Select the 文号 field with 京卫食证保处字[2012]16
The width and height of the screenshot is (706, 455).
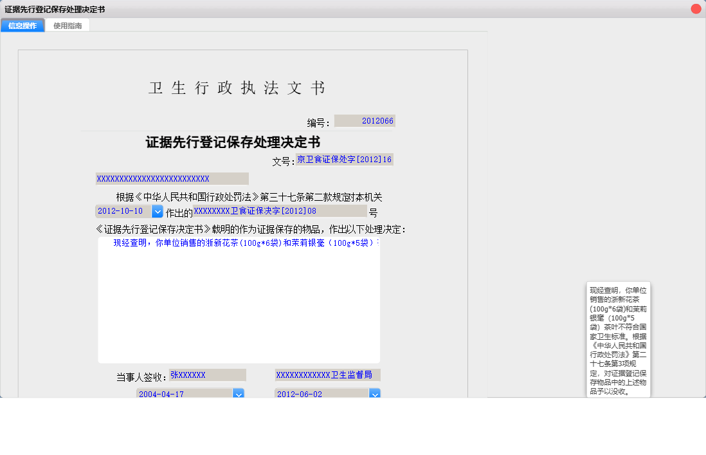344,160
